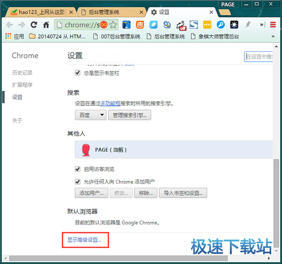This screenshot has width=282, height=264.
Task: Bookmark this page with the star icon
Action: click(x=113, y=24)
